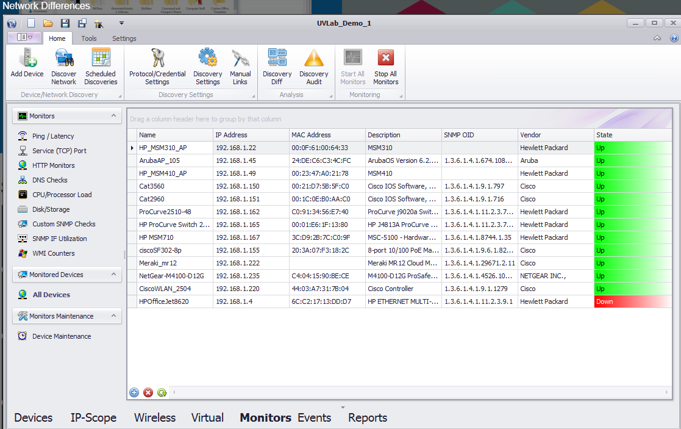Expand the bottom navigation overflow arrow

[x=343, y=408]
